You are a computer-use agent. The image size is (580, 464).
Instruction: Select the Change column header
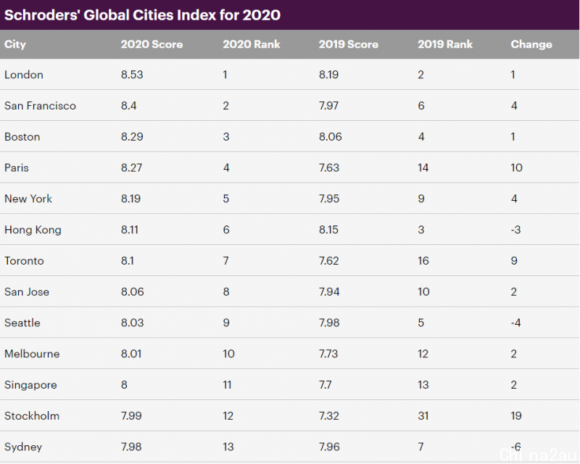531,44
